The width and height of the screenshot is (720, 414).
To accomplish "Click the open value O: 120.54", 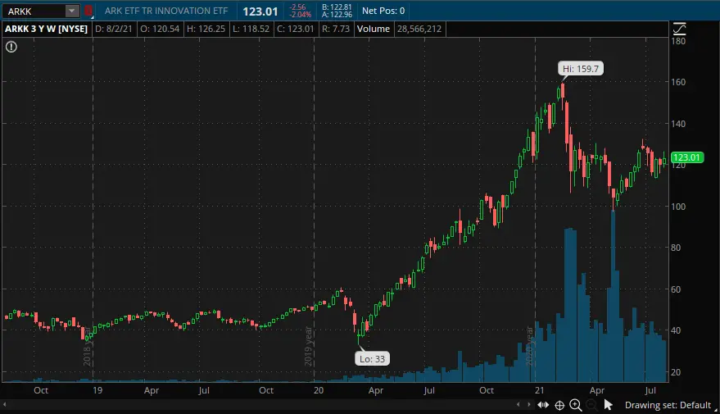I will (160, 29).
